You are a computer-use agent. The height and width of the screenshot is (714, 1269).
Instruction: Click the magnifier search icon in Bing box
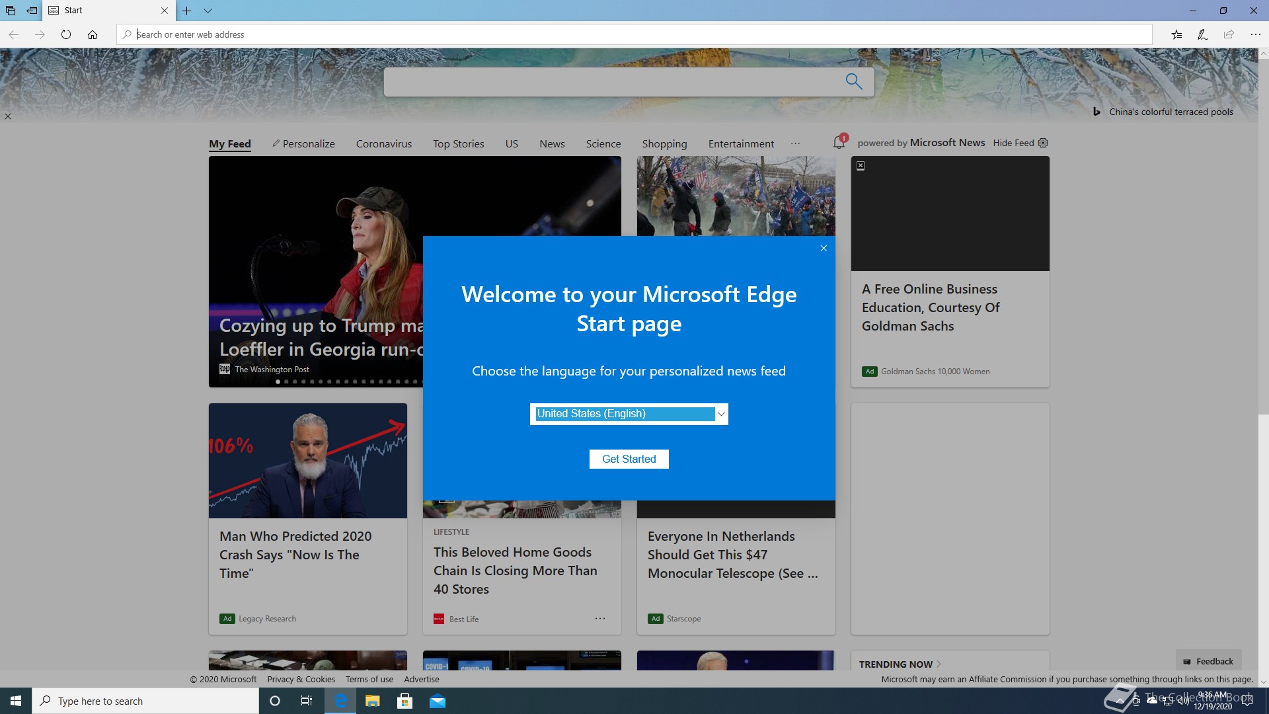tap(854, 81)
